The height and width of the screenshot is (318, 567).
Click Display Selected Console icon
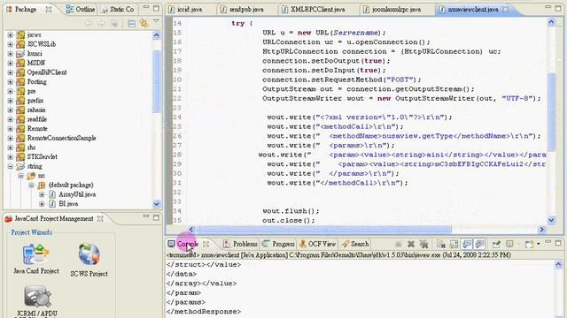pyautogui.click(x=510, y=244)
